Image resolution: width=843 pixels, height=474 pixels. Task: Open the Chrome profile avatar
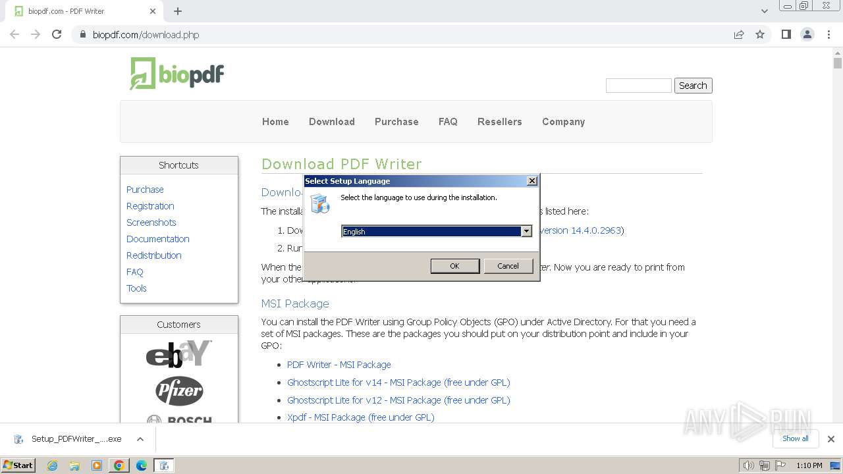(807, 34)
